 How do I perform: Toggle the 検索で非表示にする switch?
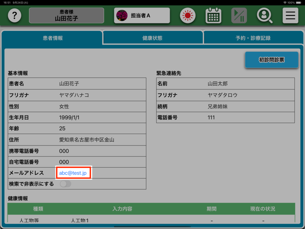(66, 184)
